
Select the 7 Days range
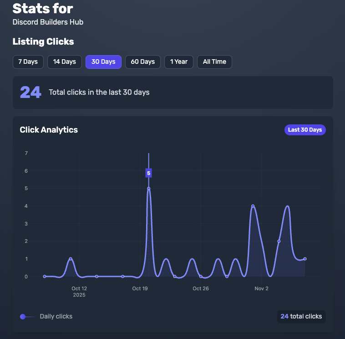coord(28,62)
